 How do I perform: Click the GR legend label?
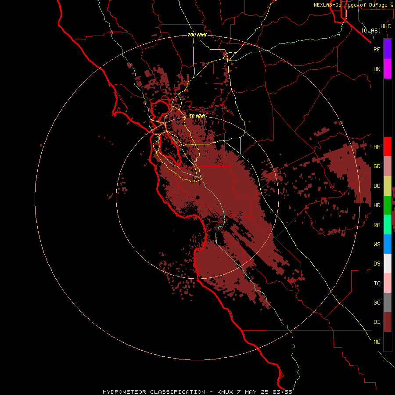coord(377,166)
